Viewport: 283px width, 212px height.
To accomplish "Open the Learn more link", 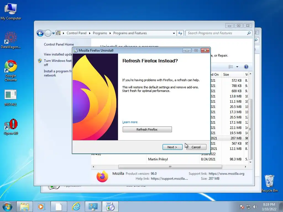I will click(x=130, y=122).
